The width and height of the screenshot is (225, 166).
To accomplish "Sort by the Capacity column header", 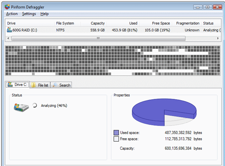I will click(x=94, y=23).
